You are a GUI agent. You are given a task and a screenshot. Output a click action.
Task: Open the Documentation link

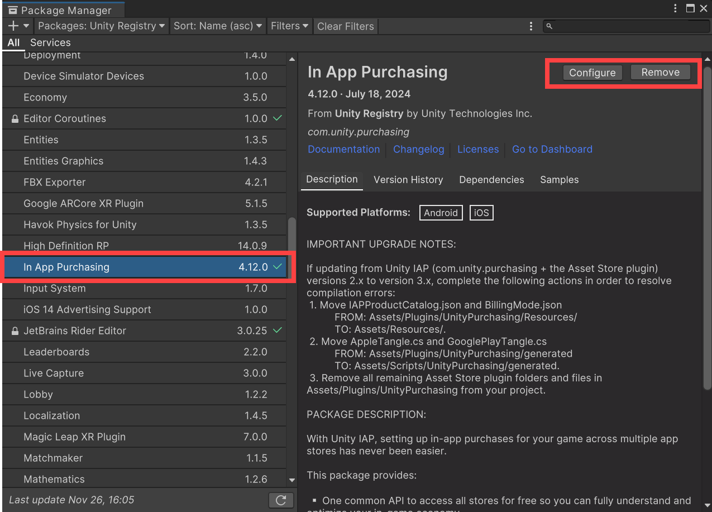pos(344,149)
